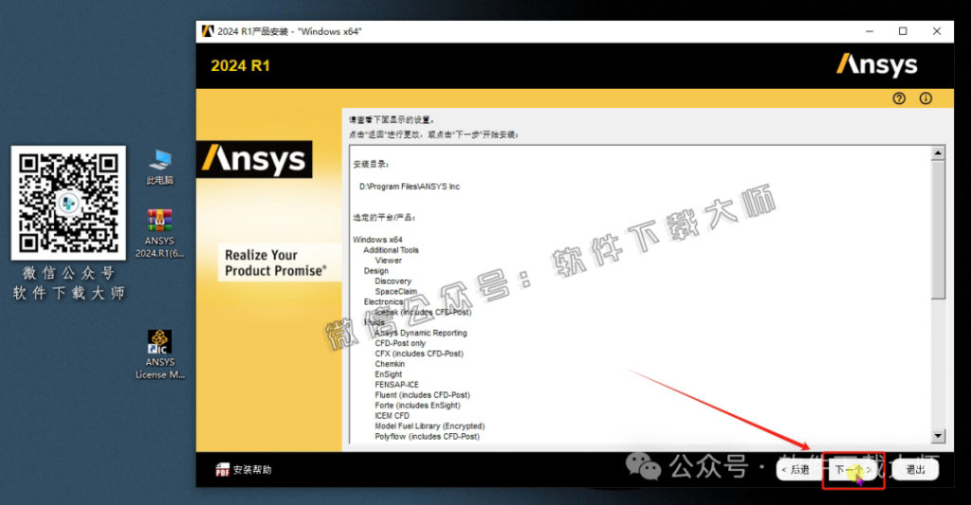Click the scroll down arrow in settings list
971x505 pixels.
pos(938,436)
